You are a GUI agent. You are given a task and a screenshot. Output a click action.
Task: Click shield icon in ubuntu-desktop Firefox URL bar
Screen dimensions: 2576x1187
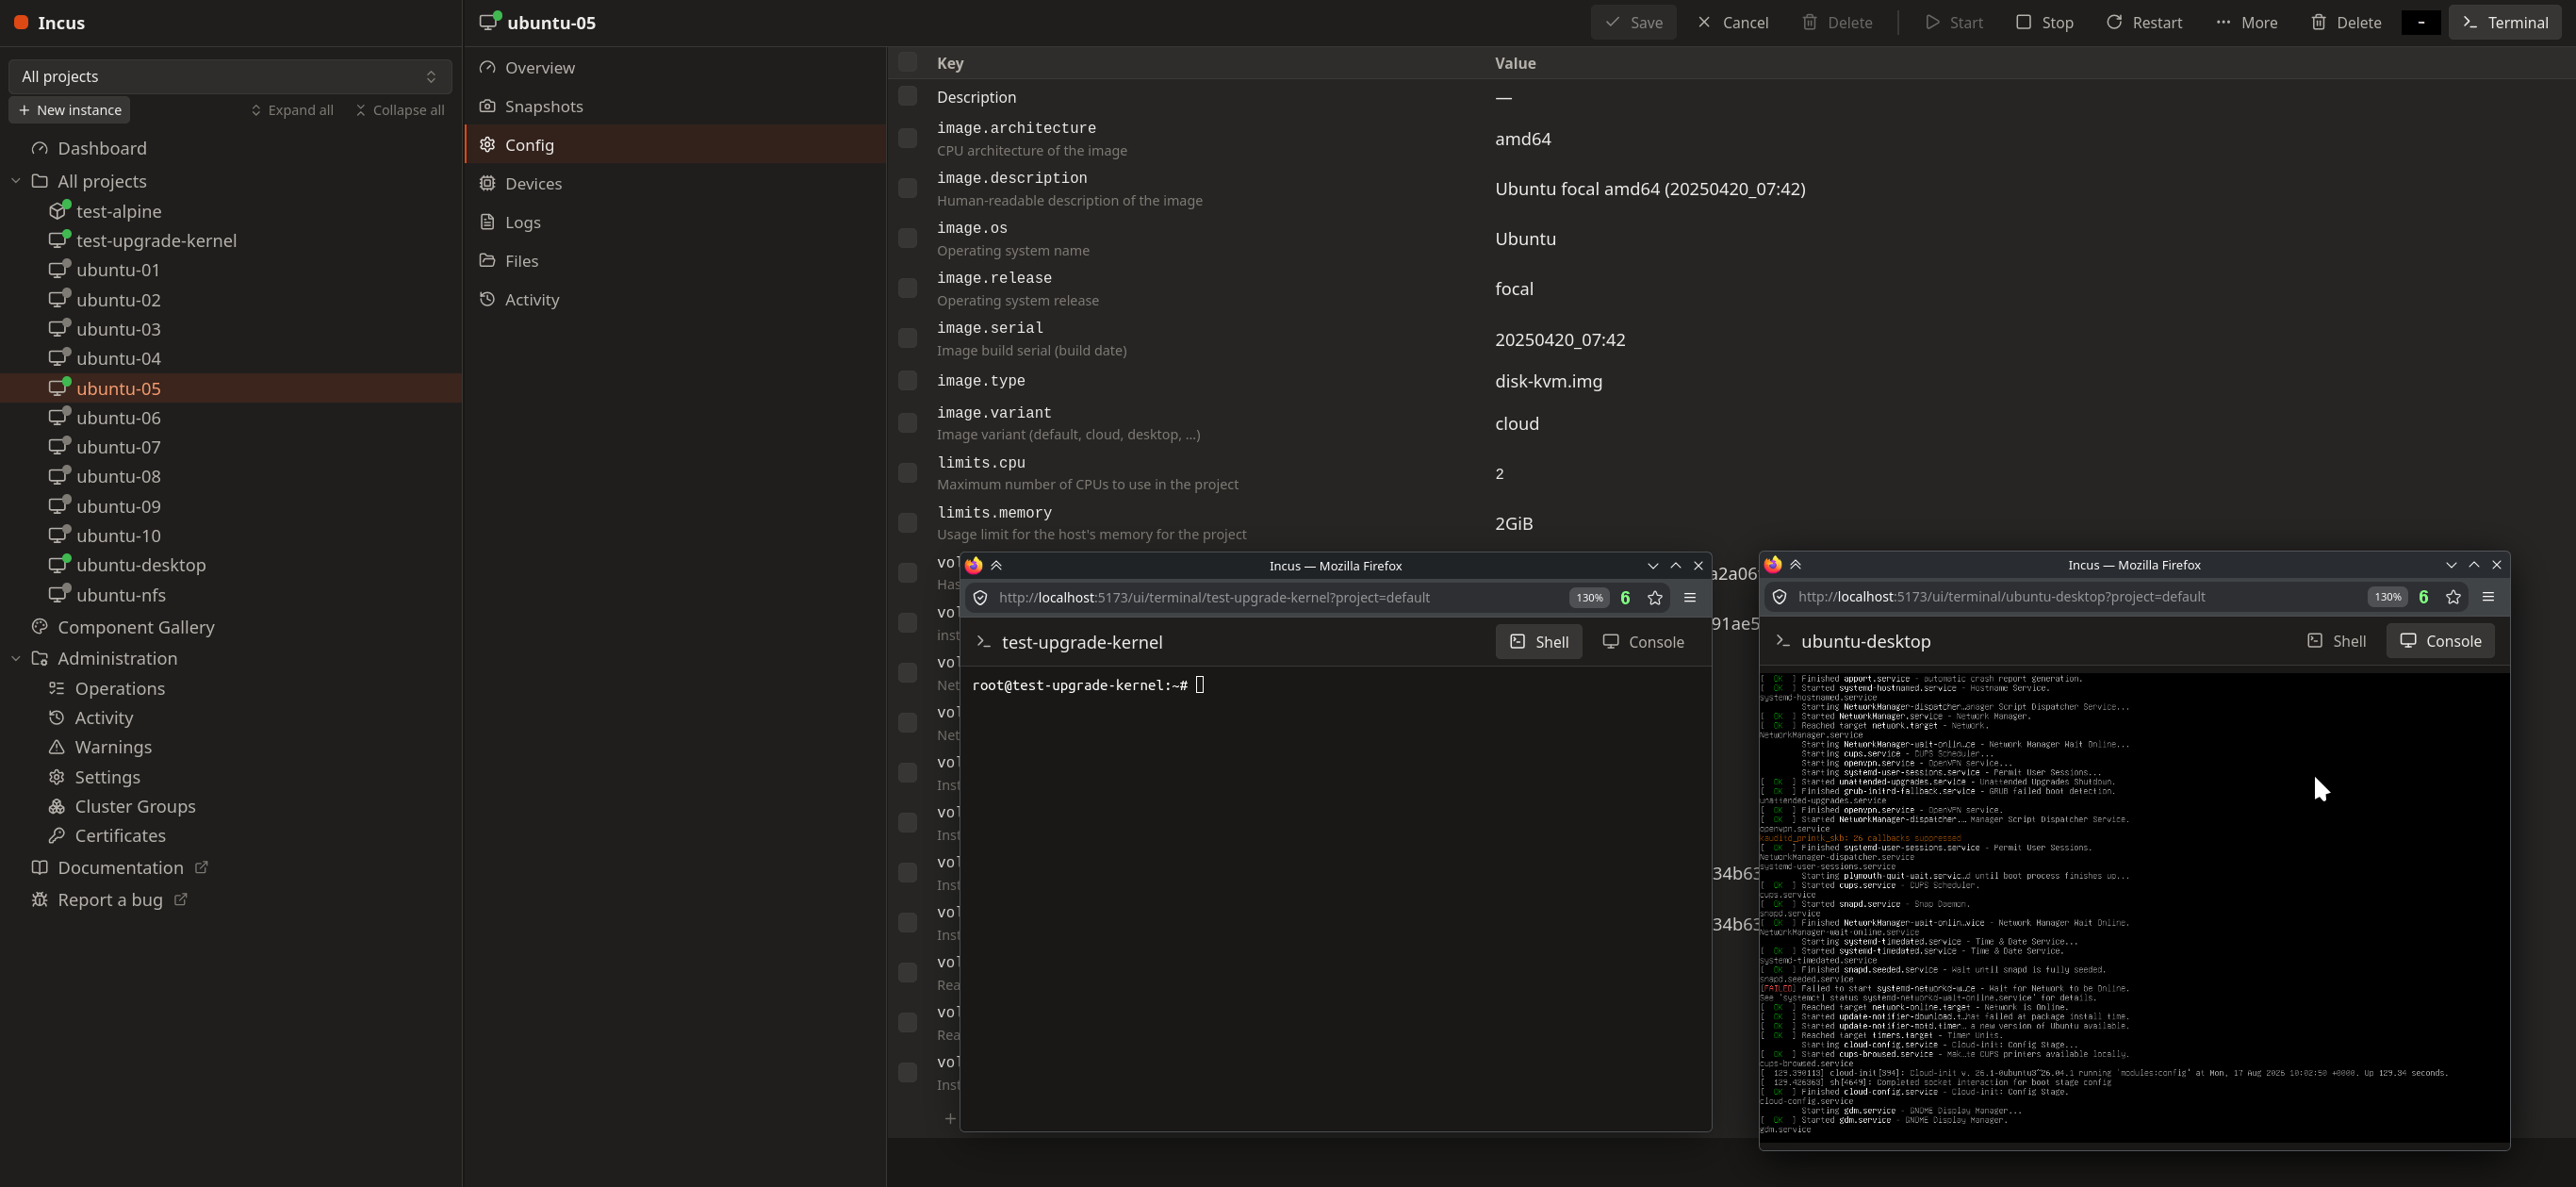click(1779, 597)
